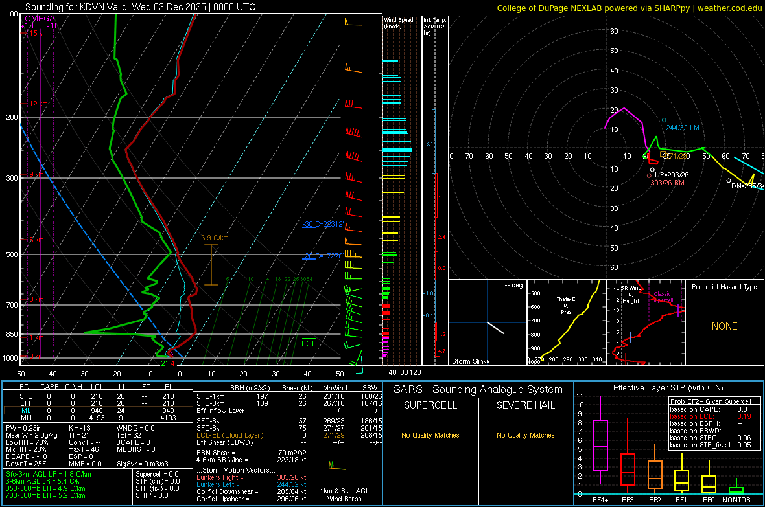Select the highlighted ML parcel row
This screenshot has height=507, width=765.
coord(97,411)
